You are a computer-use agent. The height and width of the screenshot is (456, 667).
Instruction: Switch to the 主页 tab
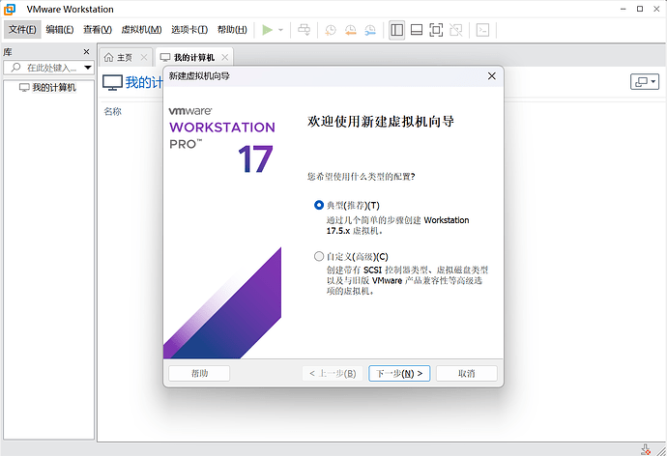click(x=125, y=57)
